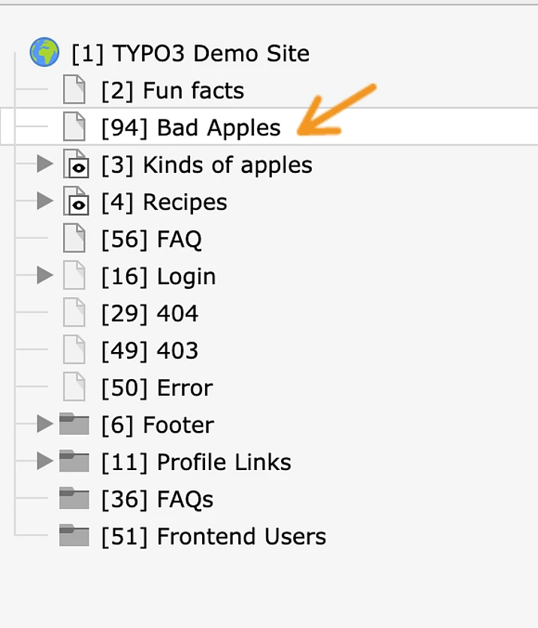Viewport: 538px width, 628px height.
Task: Click the page icon next to Bad Apples
Action: pos(74,127)
